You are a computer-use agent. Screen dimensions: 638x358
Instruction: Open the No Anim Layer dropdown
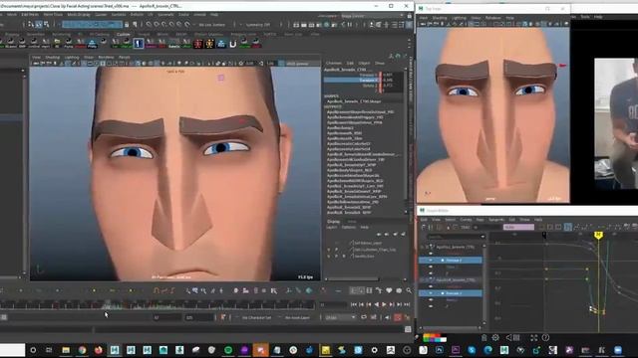[x=298, y=317]
